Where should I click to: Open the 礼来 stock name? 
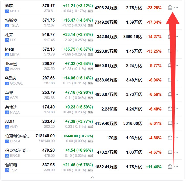coord(9,35)
